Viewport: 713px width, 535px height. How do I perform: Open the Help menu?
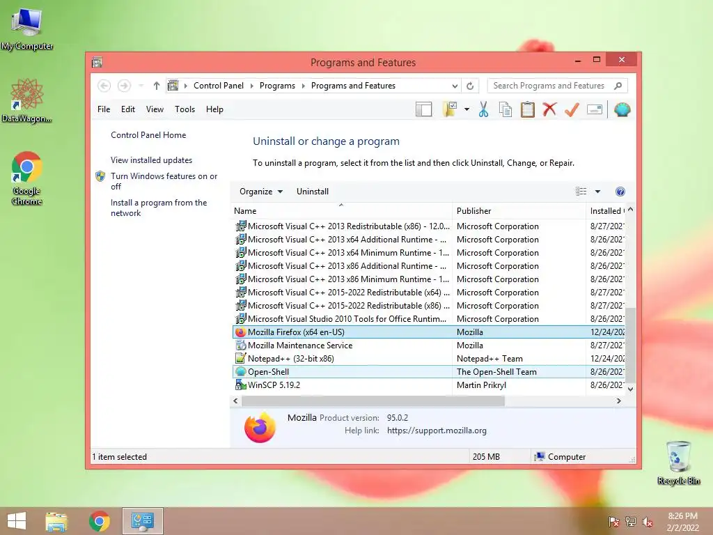point(214,109)
